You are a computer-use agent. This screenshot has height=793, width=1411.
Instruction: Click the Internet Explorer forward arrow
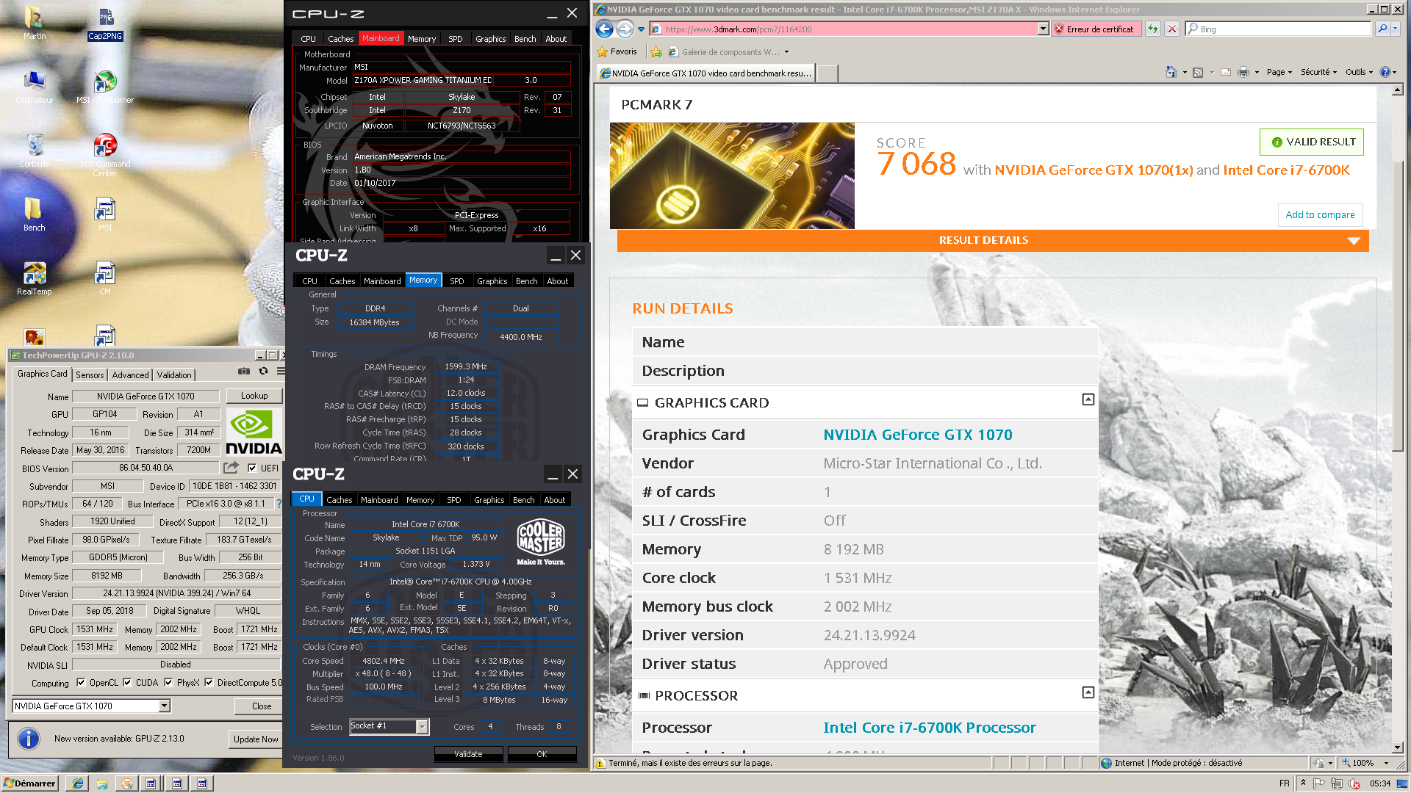pos(625,29)
